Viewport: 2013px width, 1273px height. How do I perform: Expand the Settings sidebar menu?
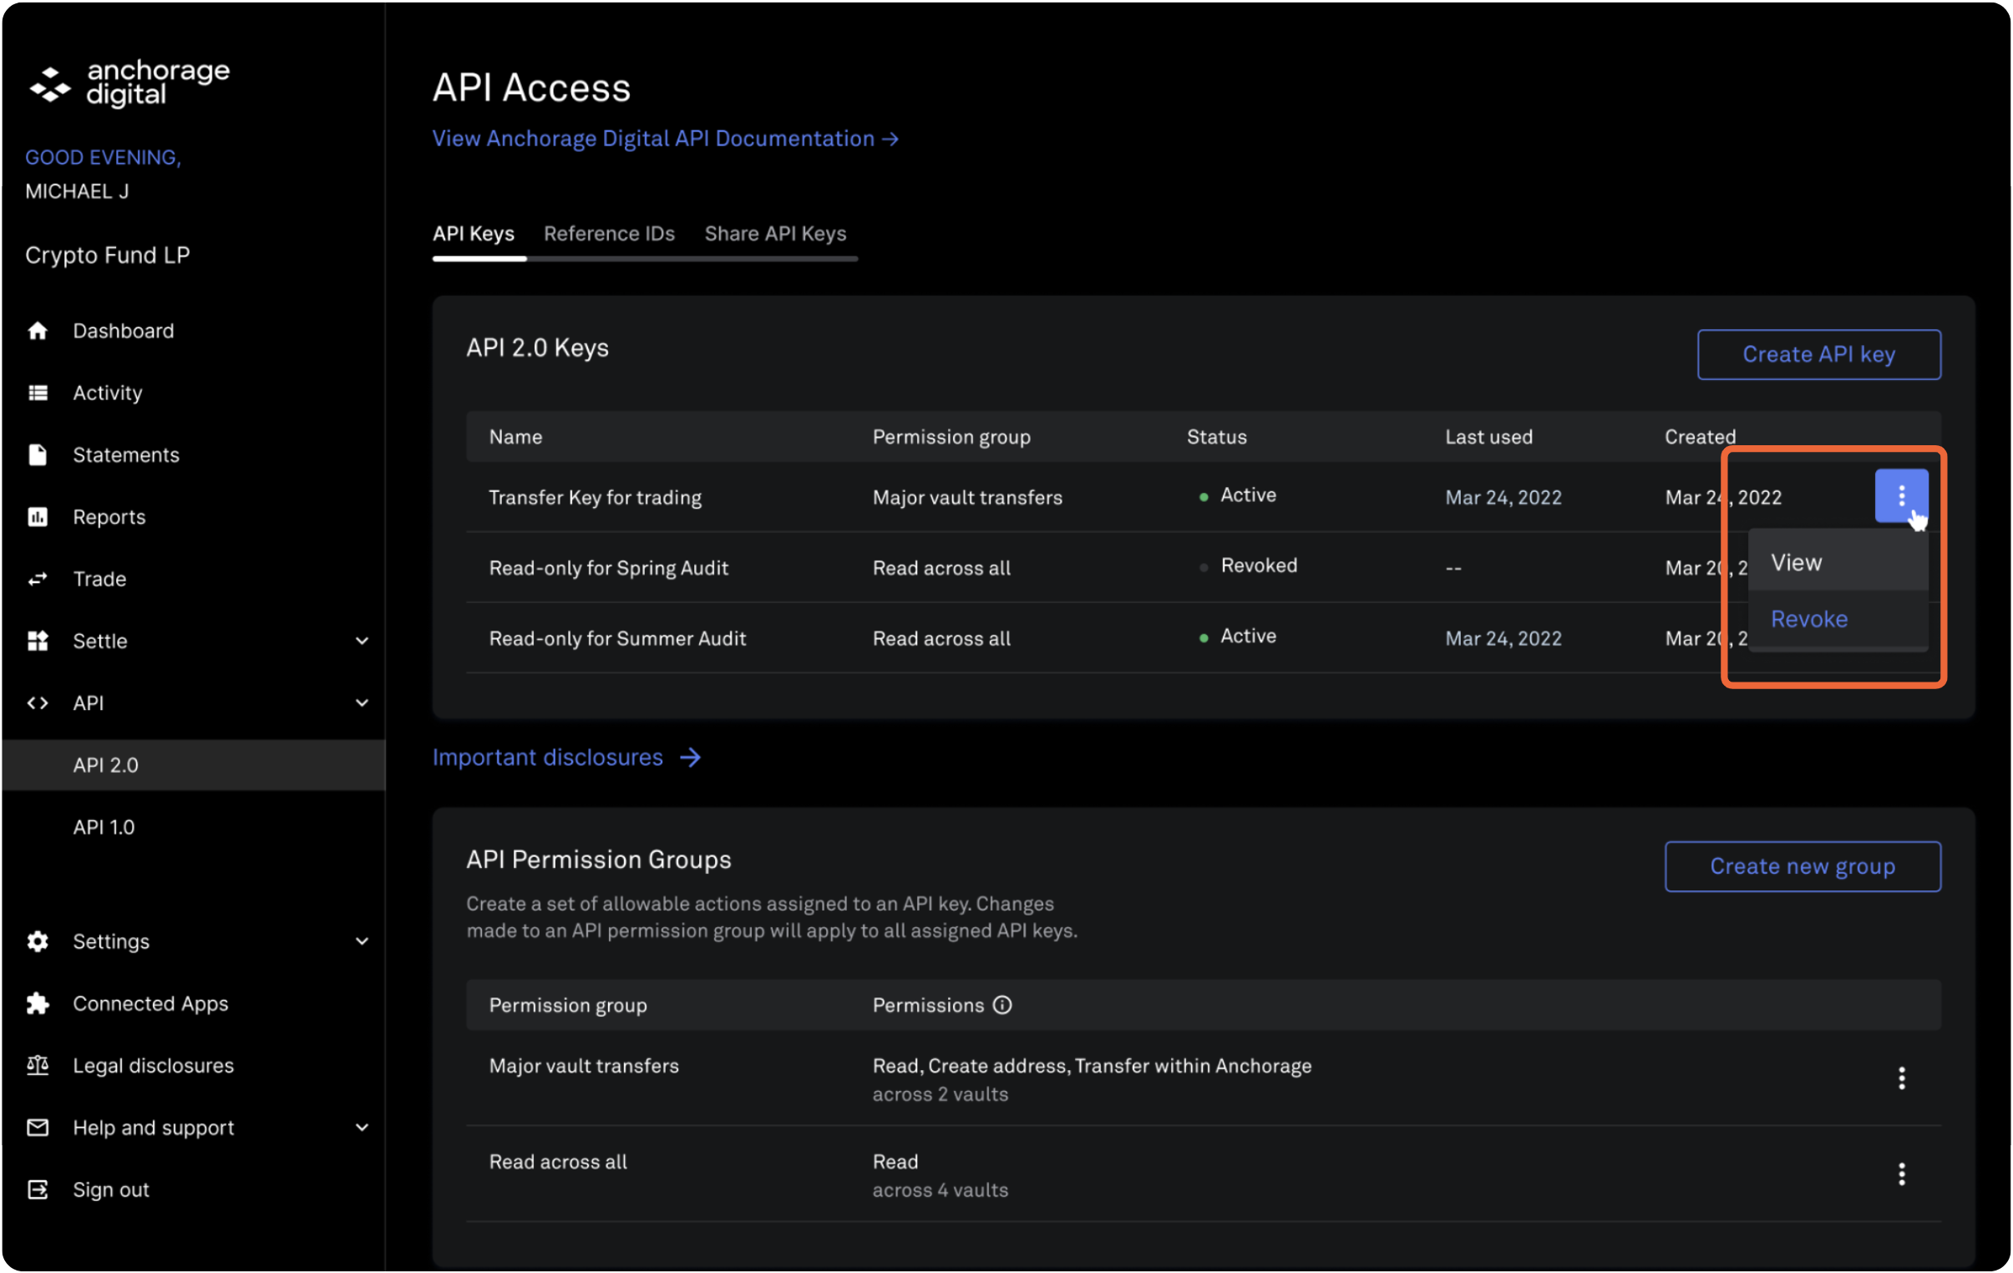point(362,942)
